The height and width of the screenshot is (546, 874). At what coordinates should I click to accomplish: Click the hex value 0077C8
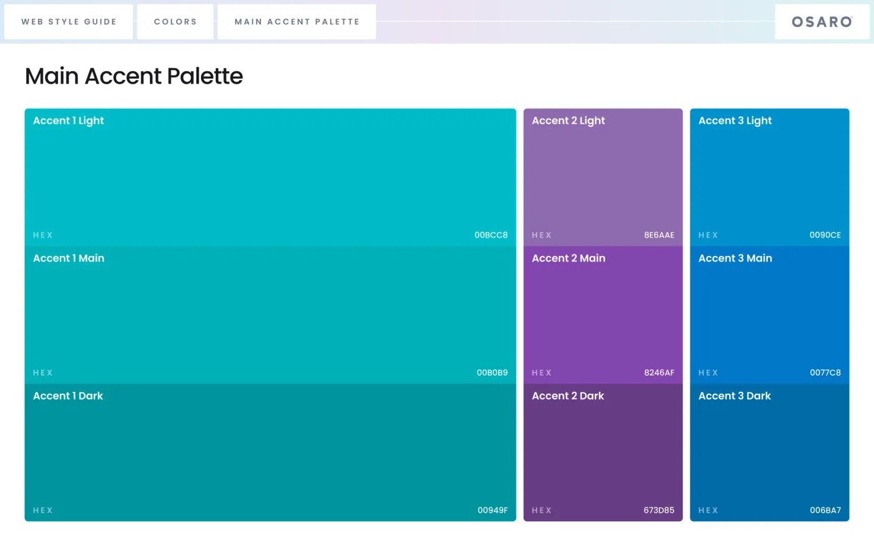(x=825, y=373)
